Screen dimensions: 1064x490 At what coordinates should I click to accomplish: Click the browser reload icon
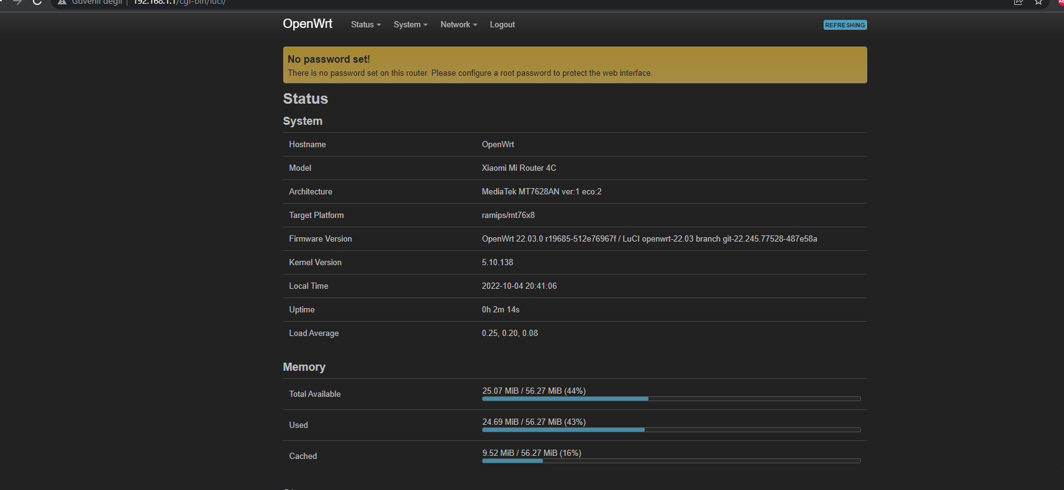coord(37,2)
